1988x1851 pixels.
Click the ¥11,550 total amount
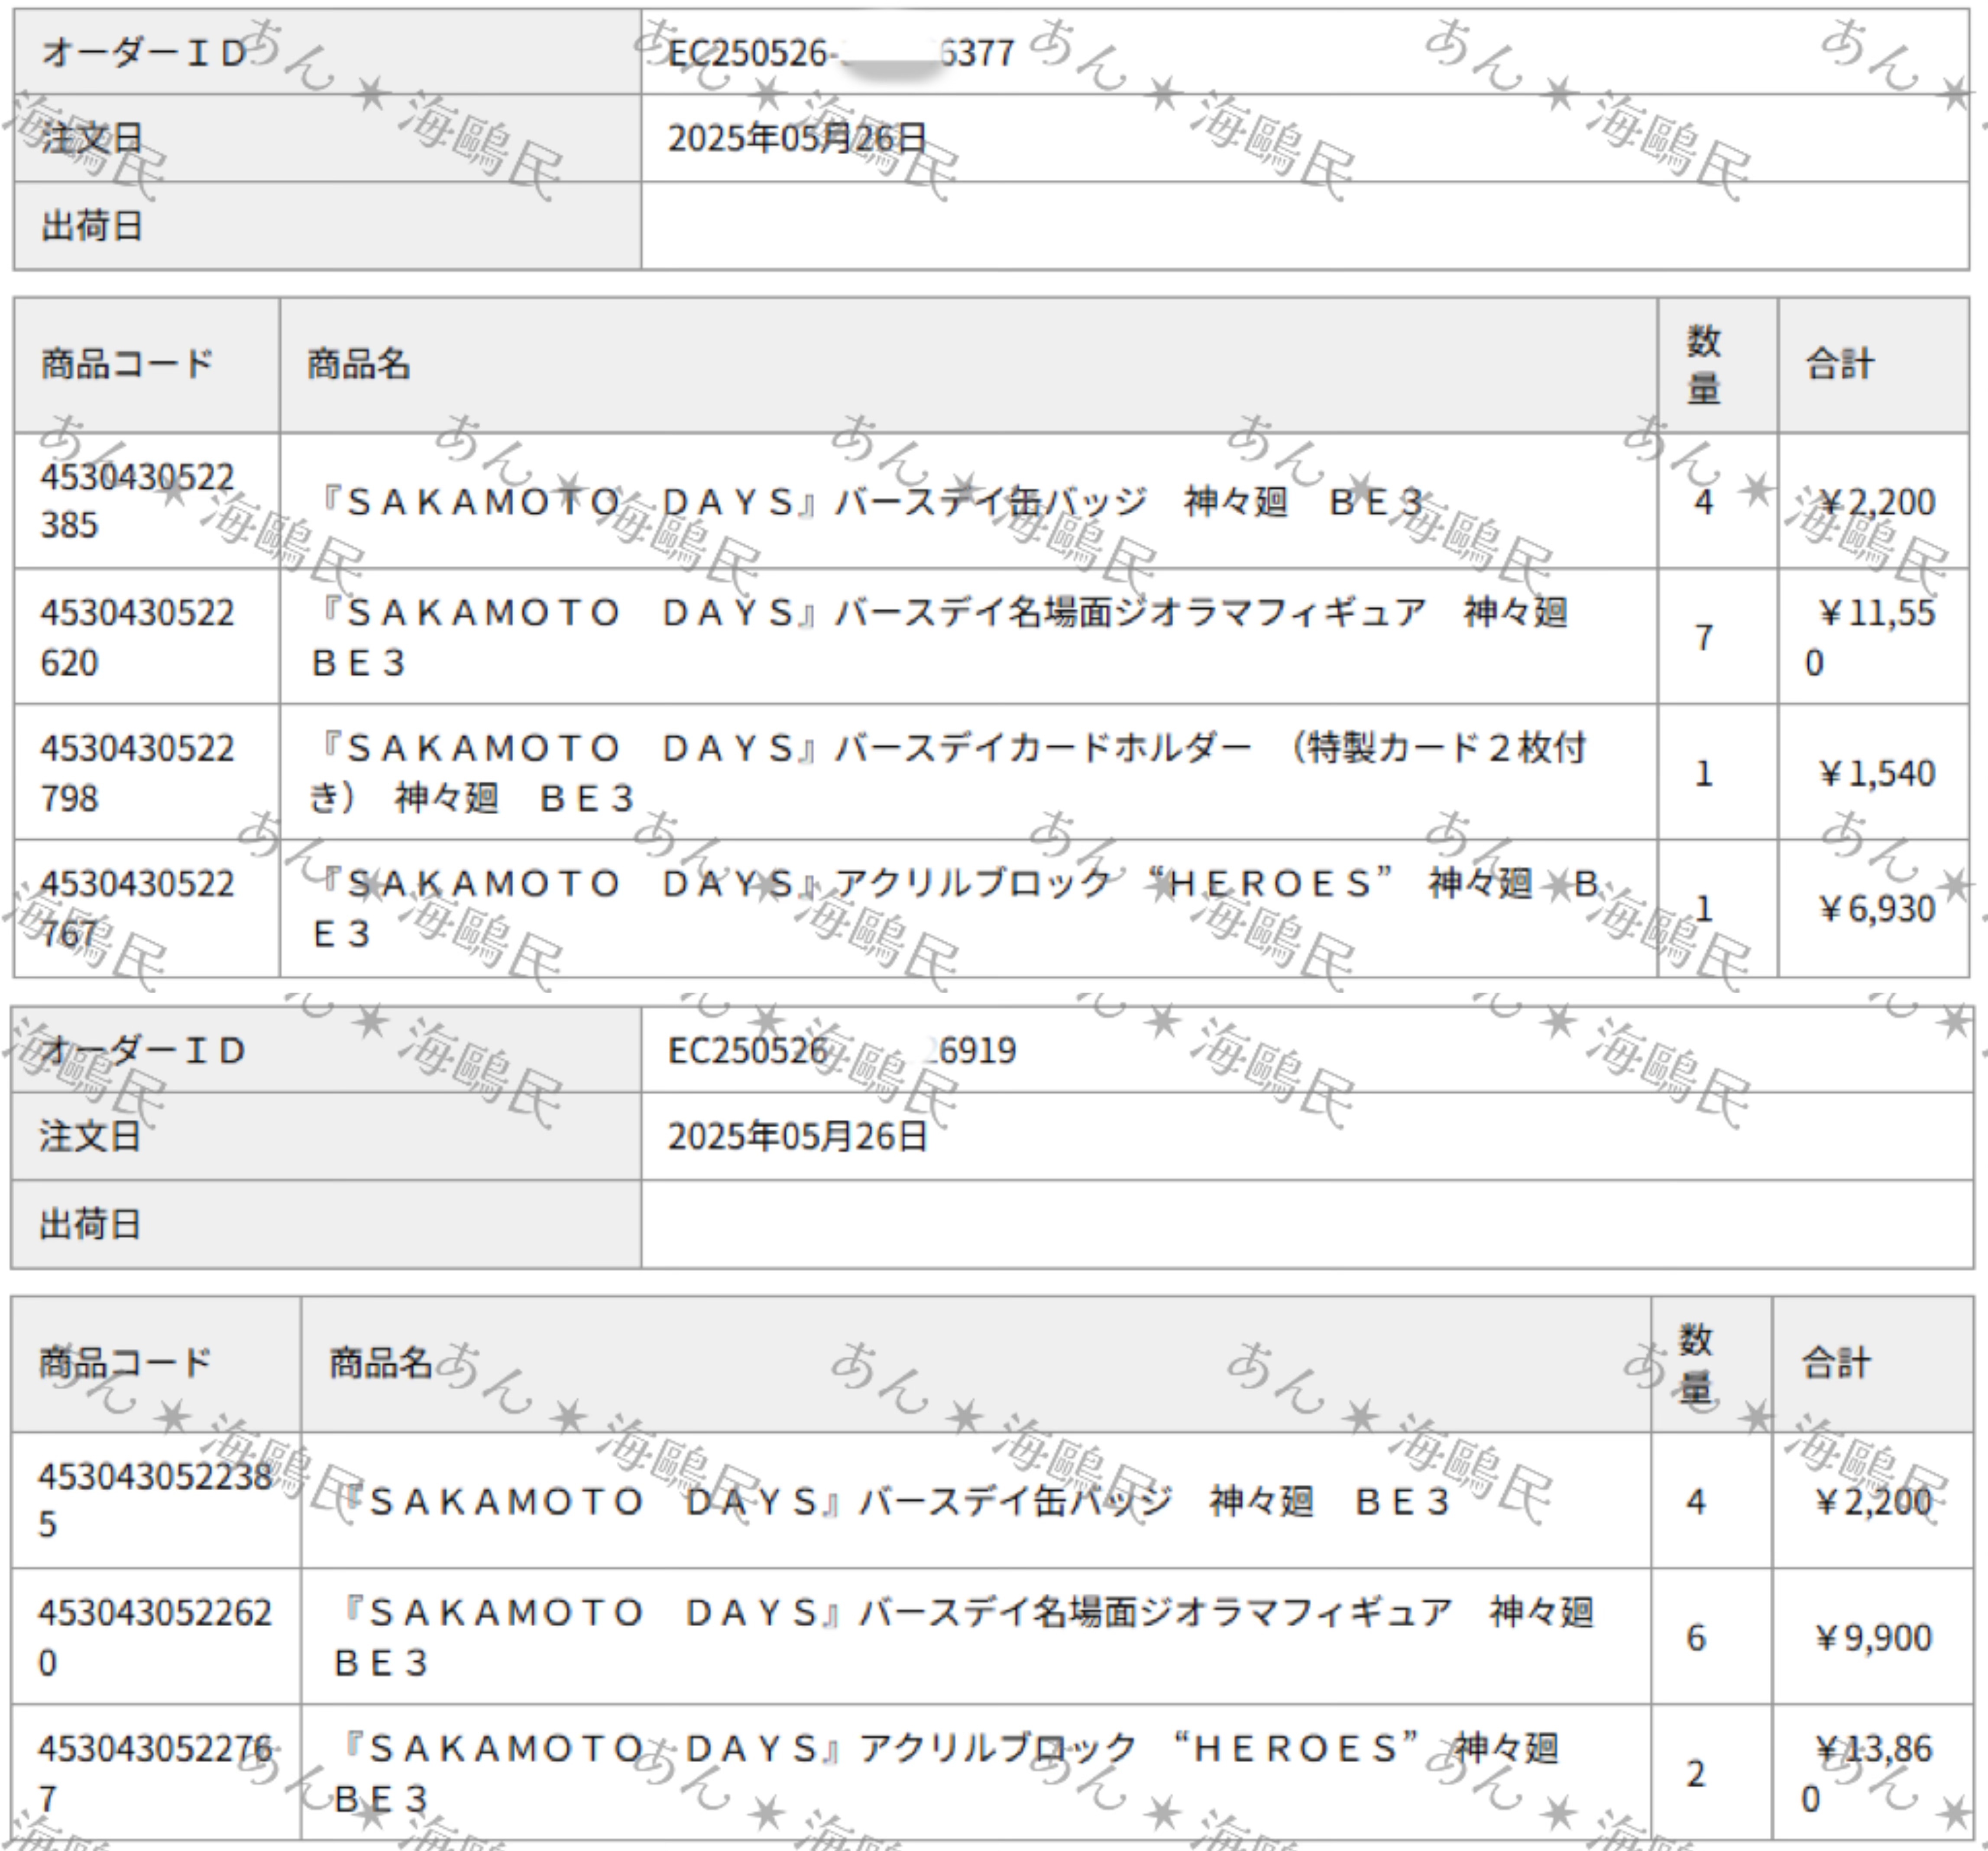1870,637
